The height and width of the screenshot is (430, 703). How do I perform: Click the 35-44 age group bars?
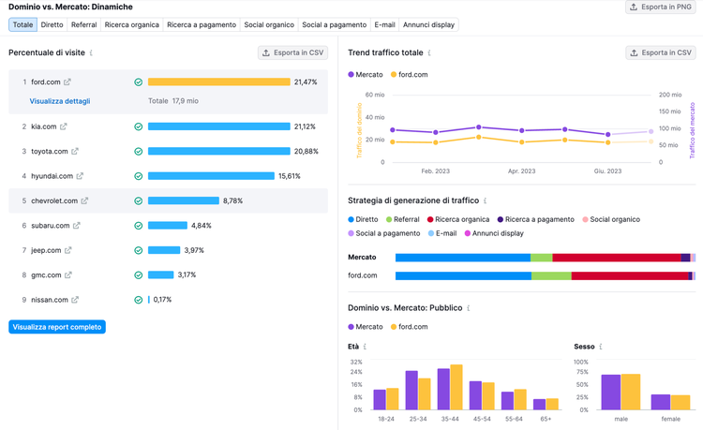coord(450,388)
